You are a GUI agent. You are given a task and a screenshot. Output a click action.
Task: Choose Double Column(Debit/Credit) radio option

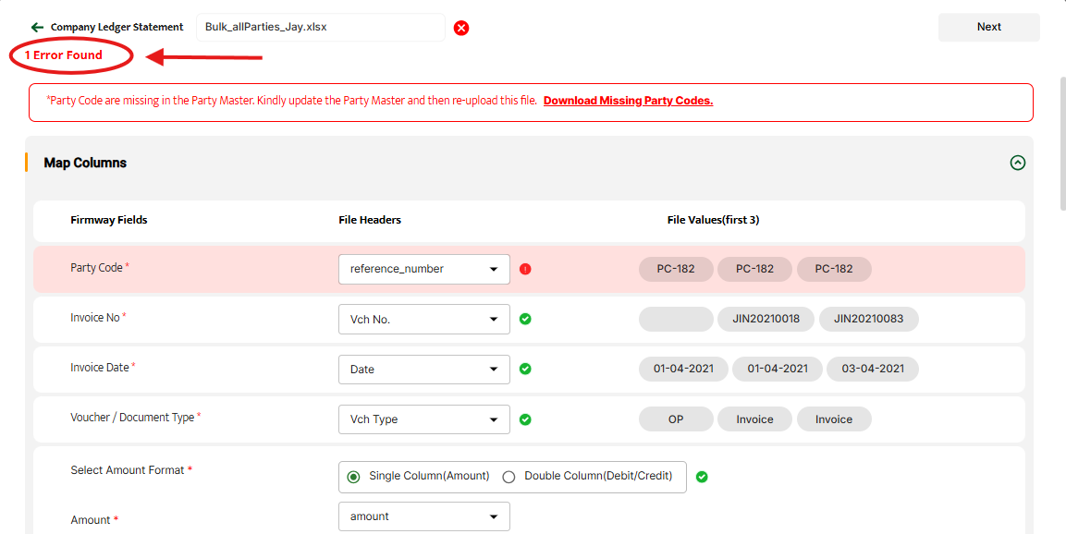508,477
